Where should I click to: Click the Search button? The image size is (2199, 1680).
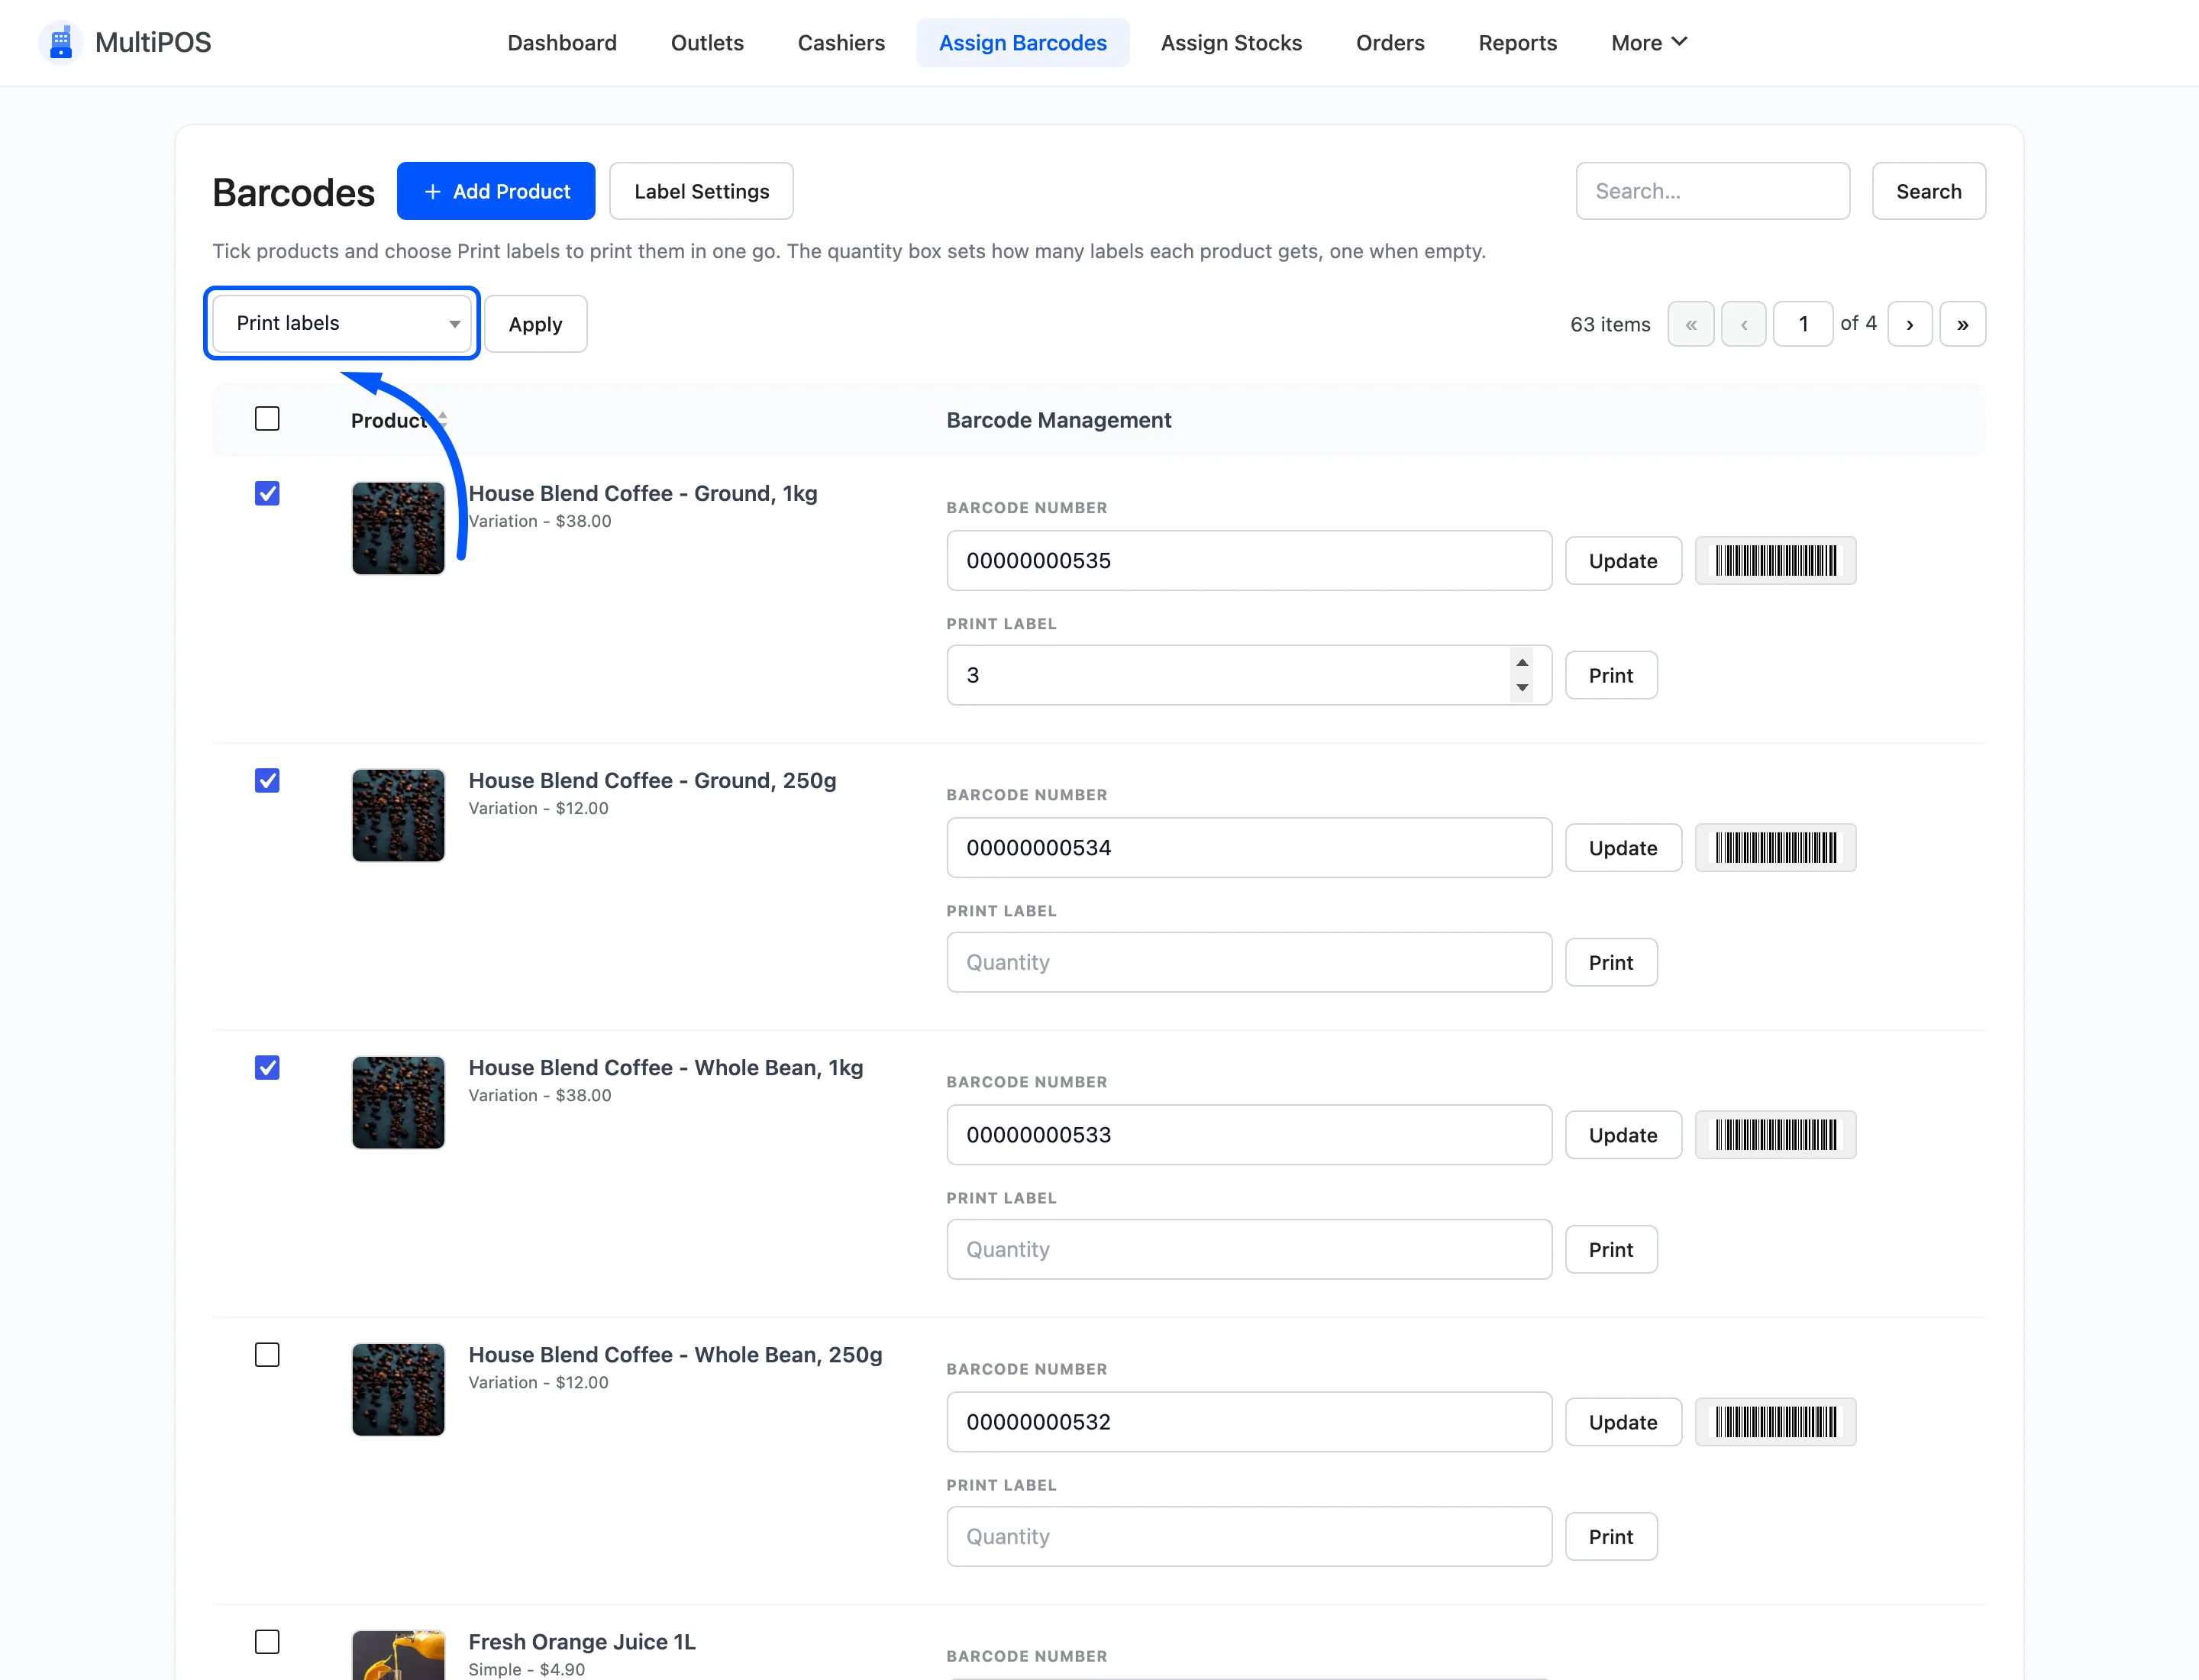pos(1928,191)
